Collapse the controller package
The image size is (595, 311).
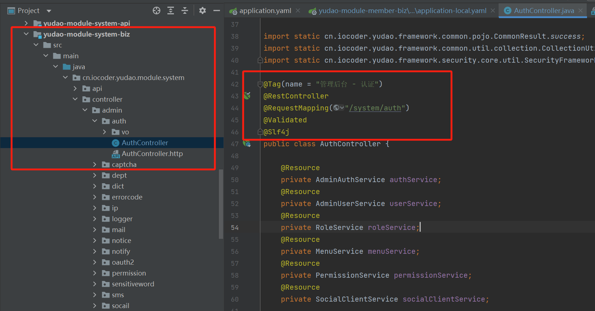pos(75,99)
